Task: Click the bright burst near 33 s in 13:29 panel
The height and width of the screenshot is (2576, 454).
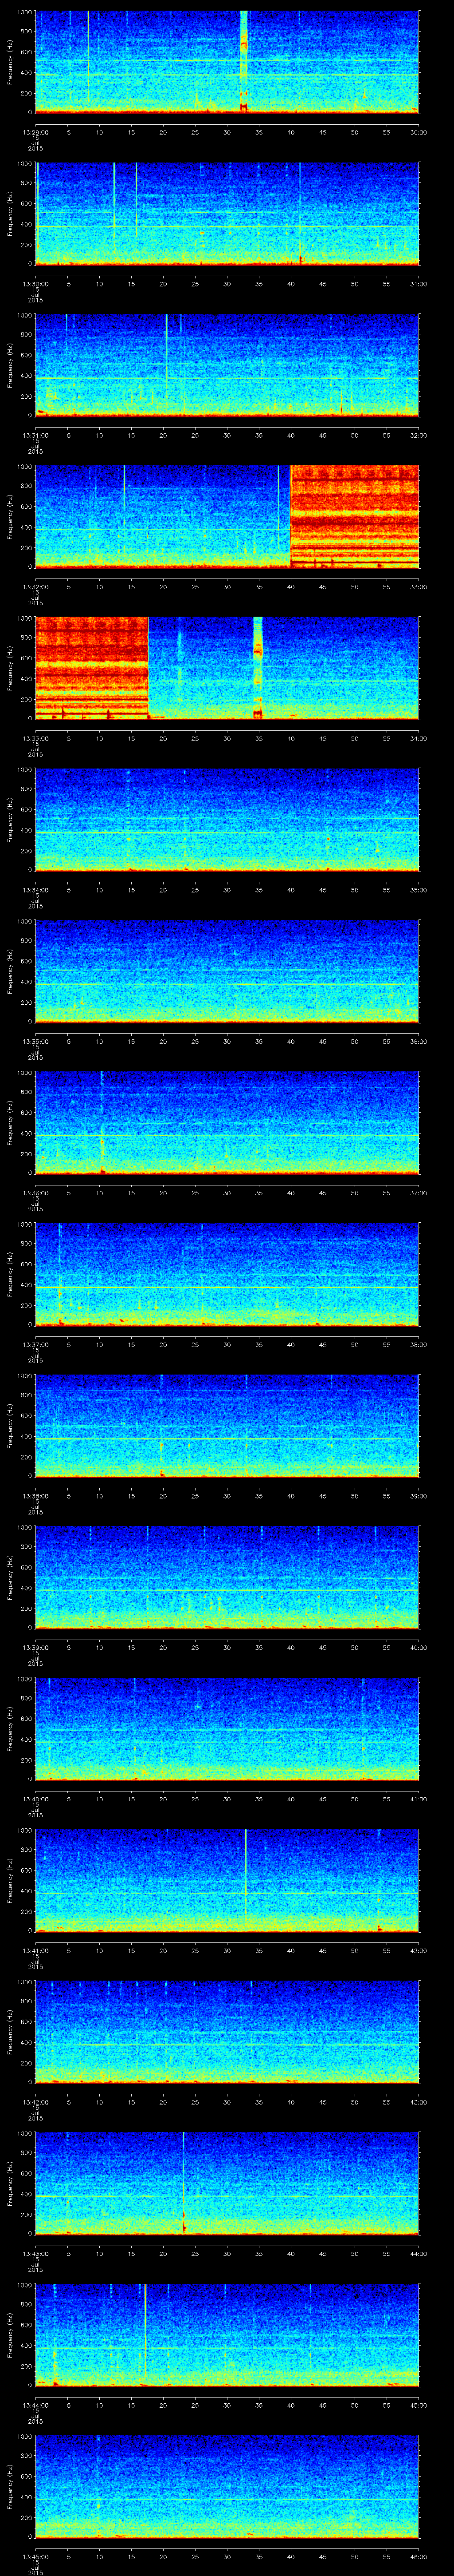Action: coord(243,62)
